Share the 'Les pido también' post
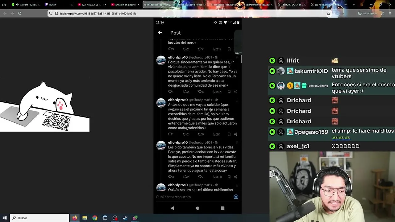This screenshot has height=222, width=395. (x=235, y=177)
